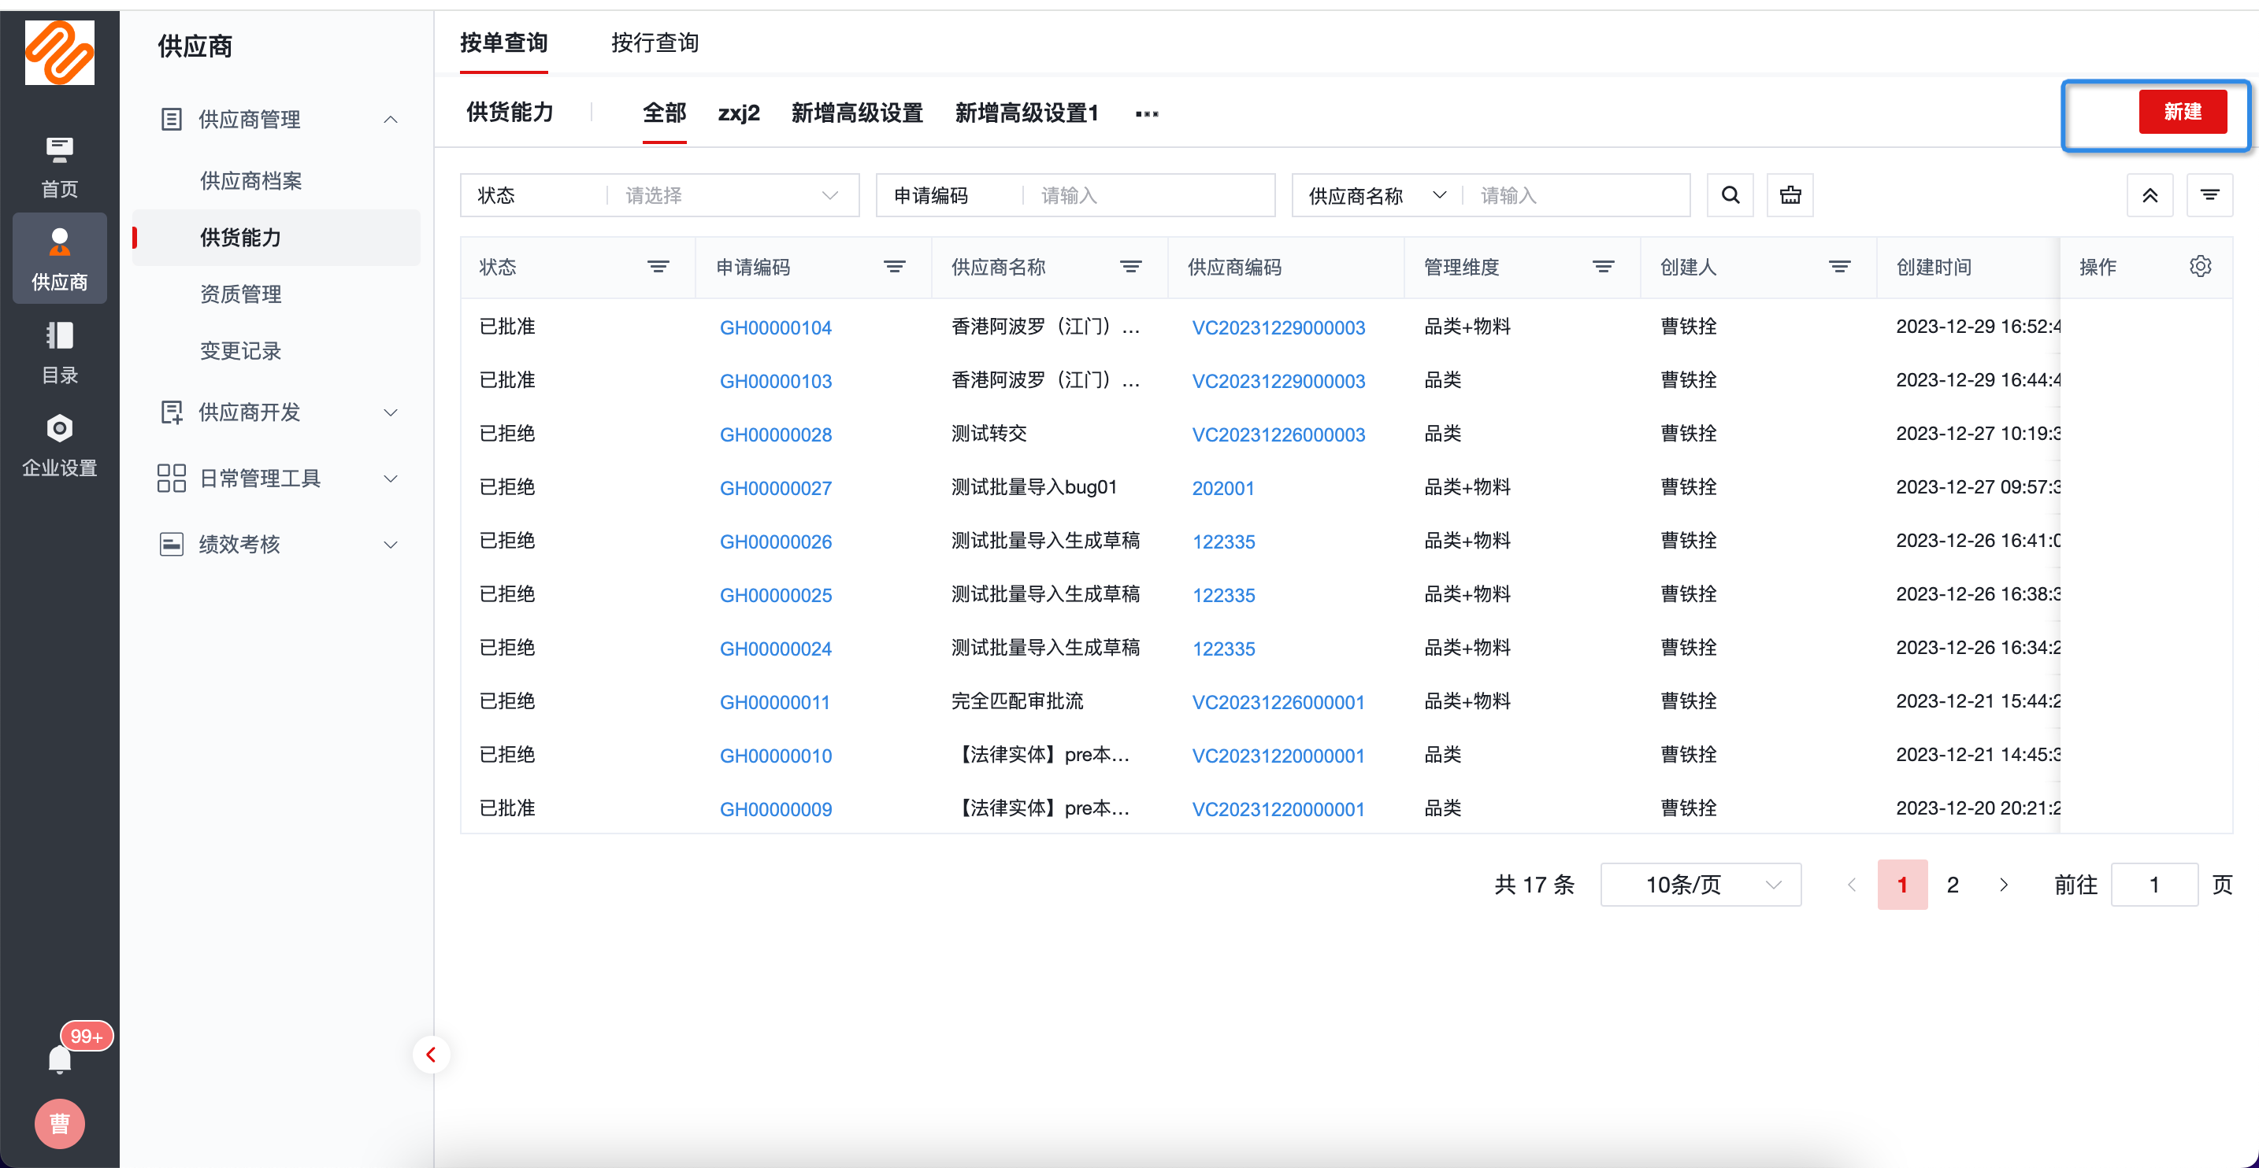
Task: Expand the 供应商开发 menu group
Action: [391, 412]
